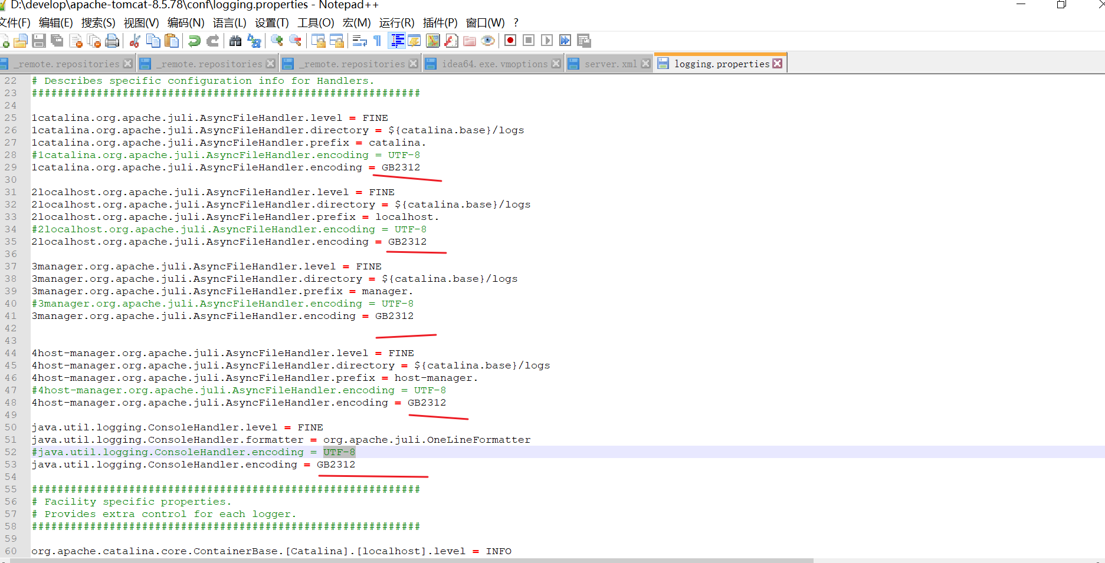Print the document with the printer icon

tap(112, 41)
